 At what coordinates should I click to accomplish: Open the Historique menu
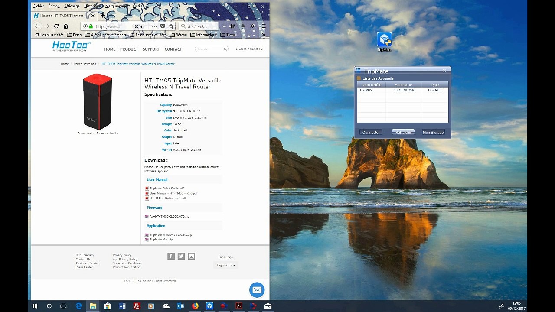tap(92, 6)
